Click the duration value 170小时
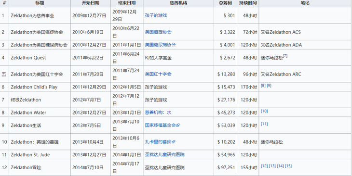Image resolution: width=352 pixels, height=176 pixels. [x=249, y=87]
